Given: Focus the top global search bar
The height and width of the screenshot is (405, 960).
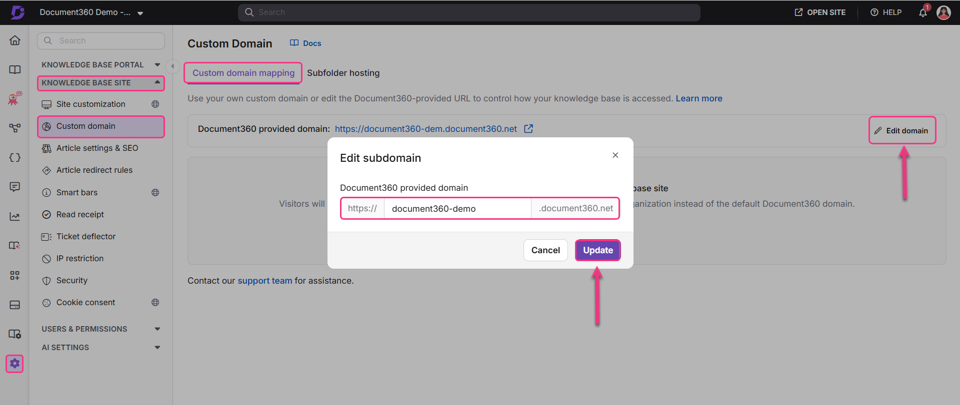Looking at the screenshot, I should coord(469,12).
